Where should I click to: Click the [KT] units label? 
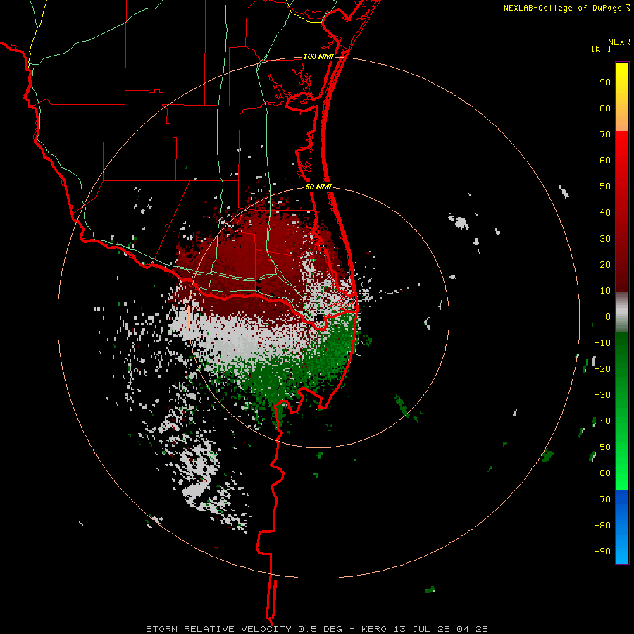[x=602, y=49]
